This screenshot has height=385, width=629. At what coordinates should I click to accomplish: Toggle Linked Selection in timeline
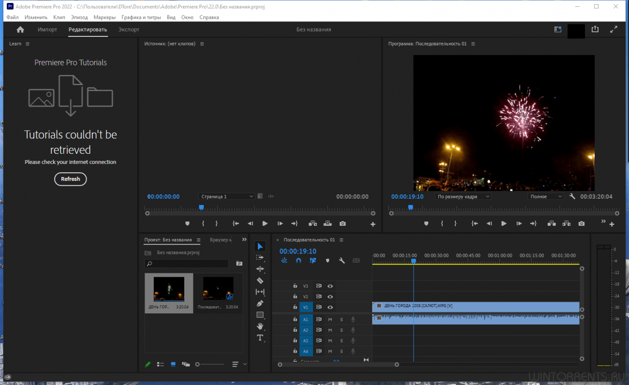coord(313,261)
